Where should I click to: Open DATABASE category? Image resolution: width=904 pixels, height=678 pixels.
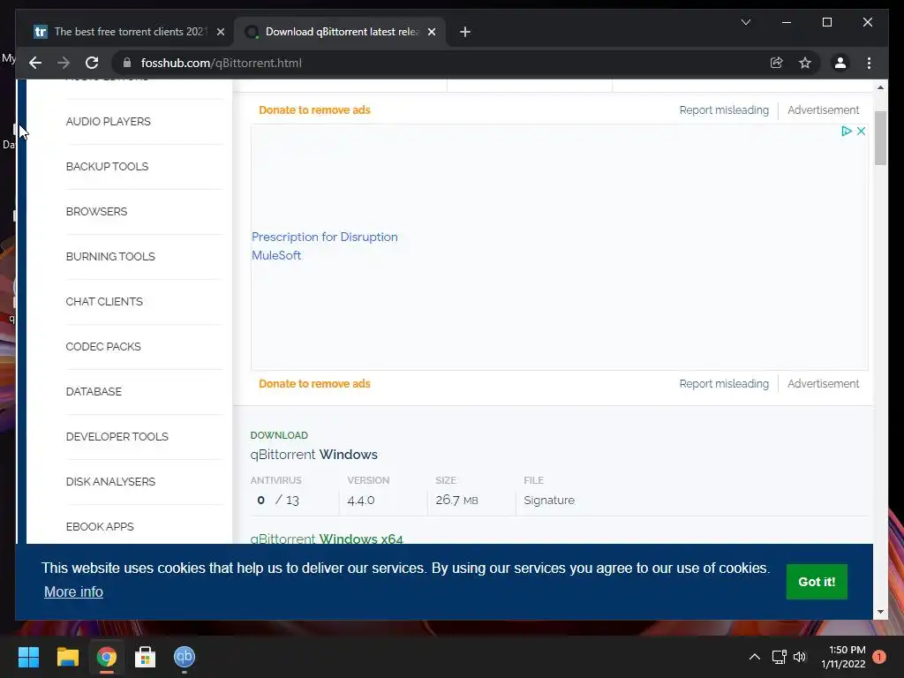pos(94,391)
